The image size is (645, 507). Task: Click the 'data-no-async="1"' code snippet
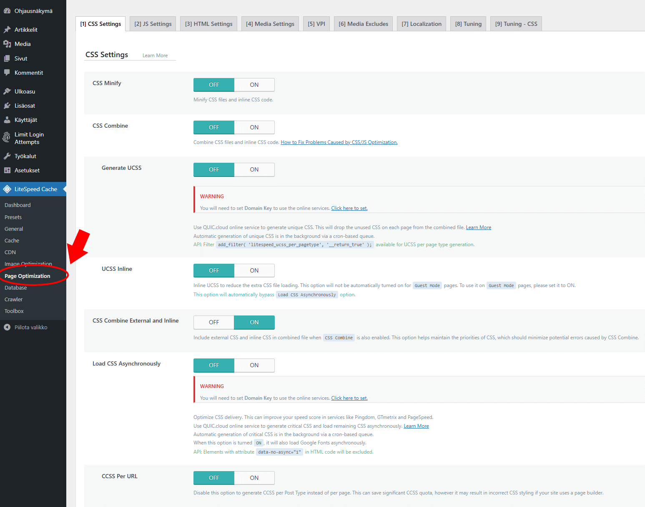tap(279, 452)
